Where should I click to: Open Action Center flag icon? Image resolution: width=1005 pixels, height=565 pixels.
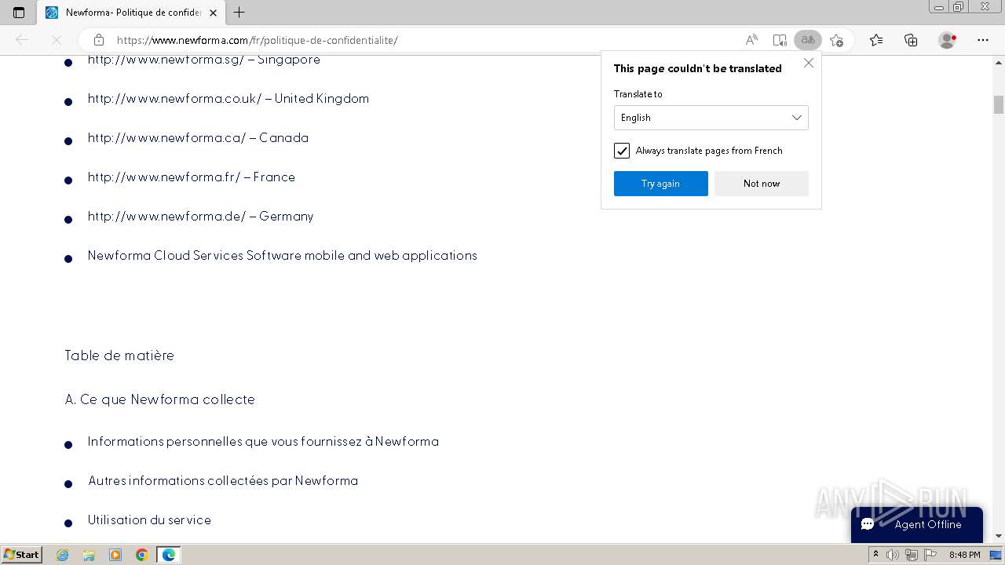pos(929,555)
